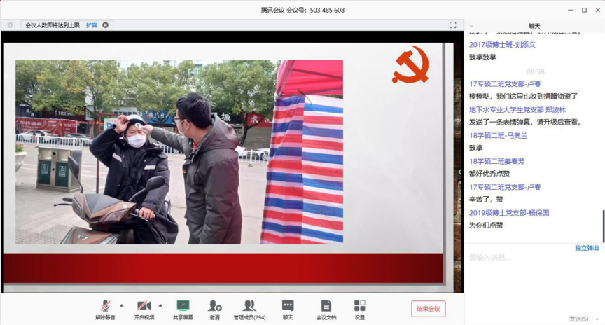605x325 pixels.
Task: Expand video options arrow beside camera
Action: pyautogui.click(x=160, y=305)
